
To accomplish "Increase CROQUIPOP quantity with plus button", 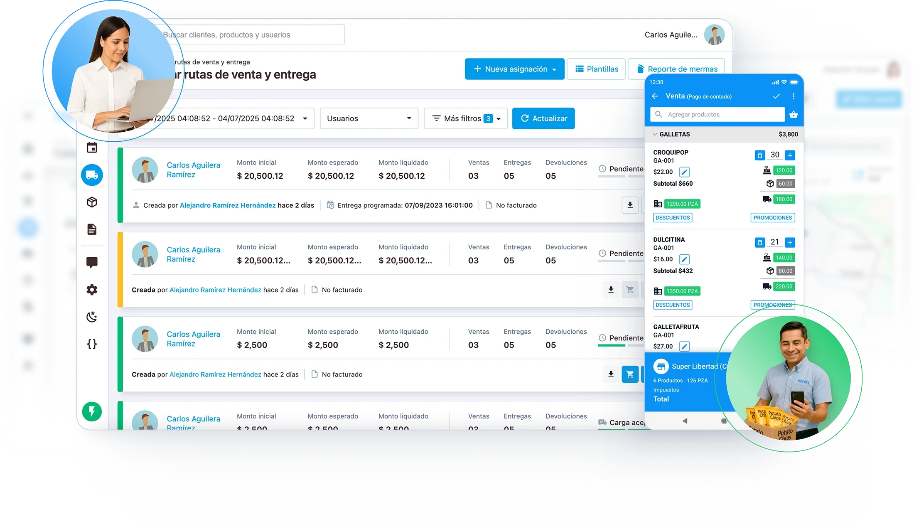I will coord(790,155).
